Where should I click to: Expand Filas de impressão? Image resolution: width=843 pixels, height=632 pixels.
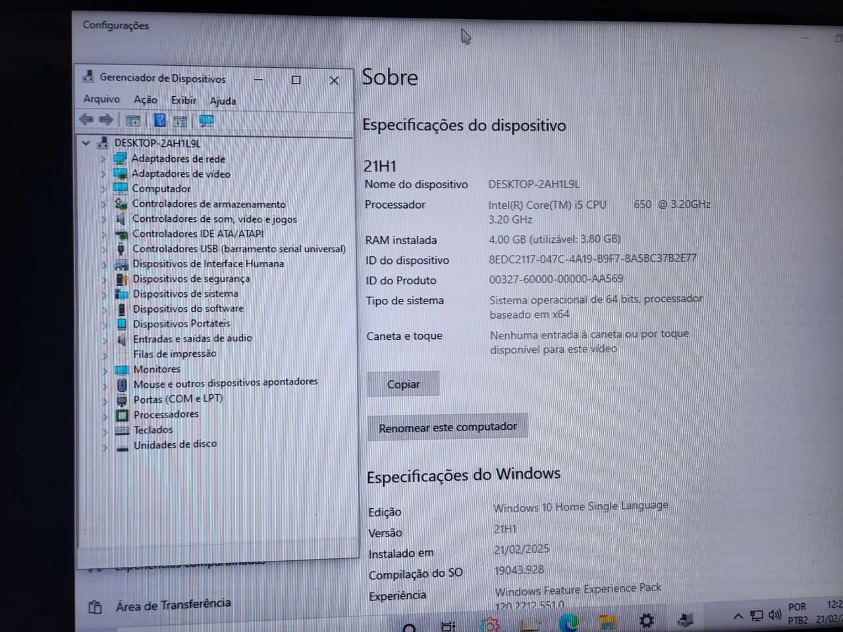pos(105,355)
